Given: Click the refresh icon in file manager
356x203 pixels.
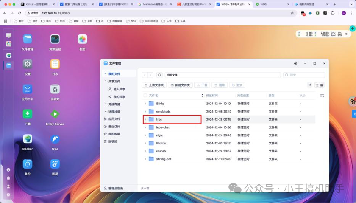Looking at the screenshot, I should [159, 75].
